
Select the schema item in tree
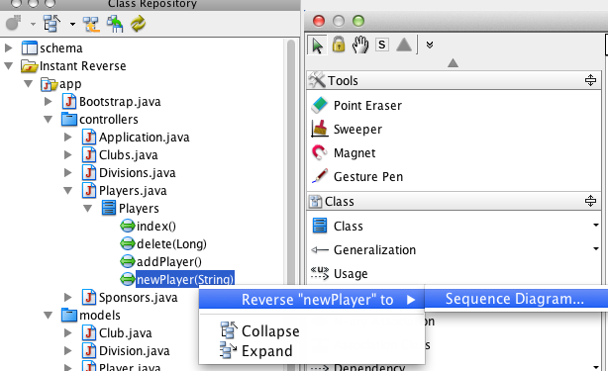[51, 48]
